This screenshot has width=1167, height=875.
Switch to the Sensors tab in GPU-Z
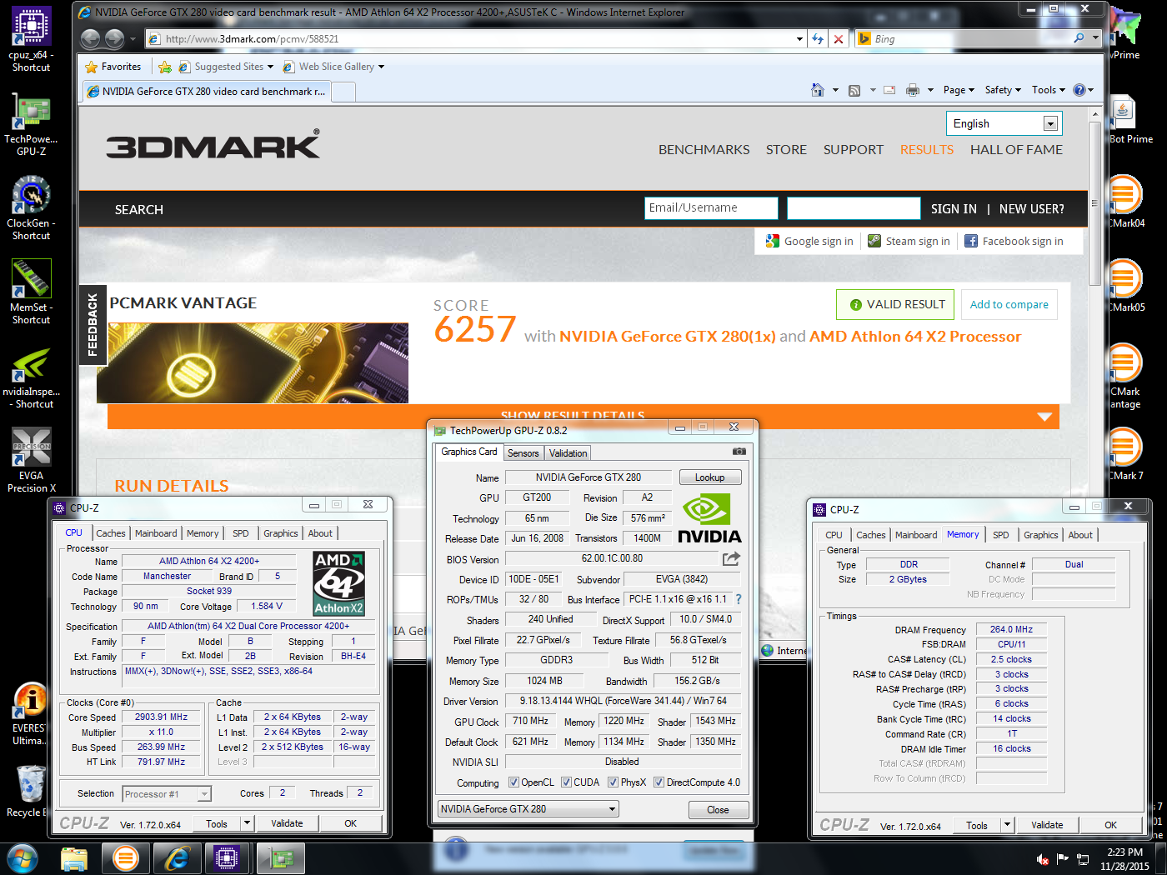(x=523, y=453)
